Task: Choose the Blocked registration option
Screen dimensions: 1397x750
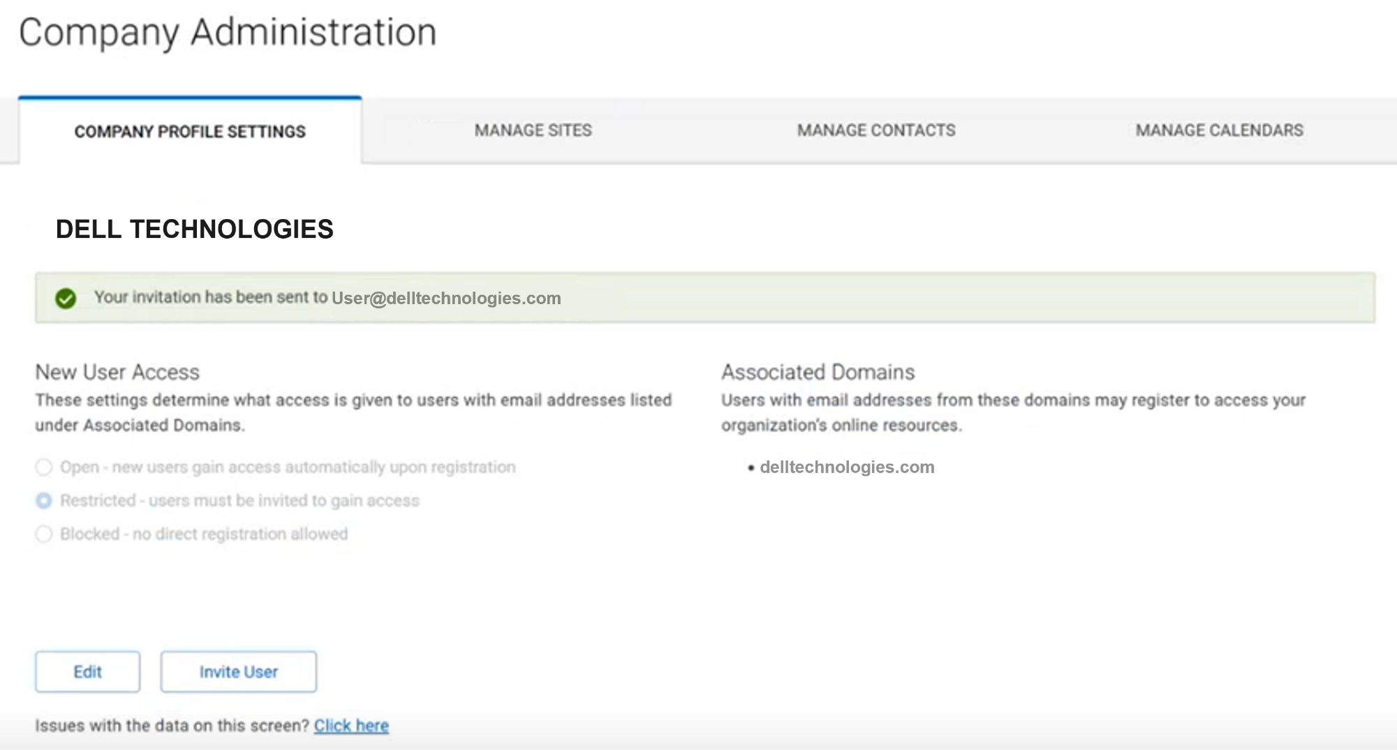Action: tap(43, 534)
